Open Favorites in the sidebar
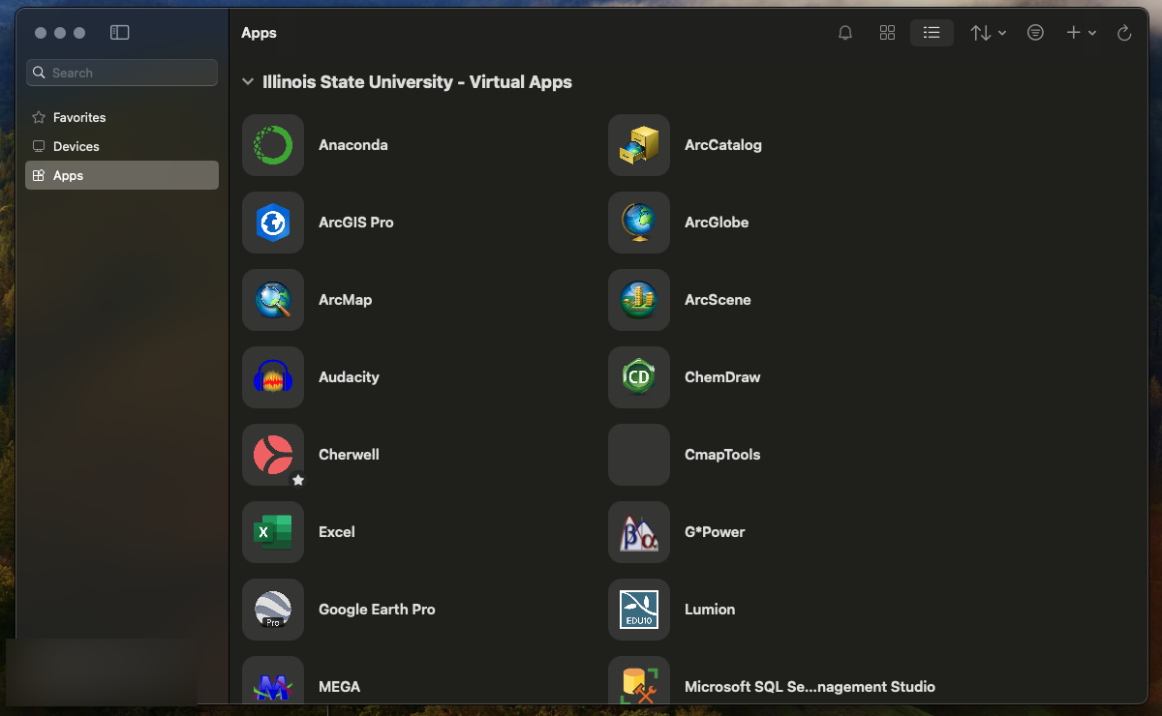 (122, 117)
